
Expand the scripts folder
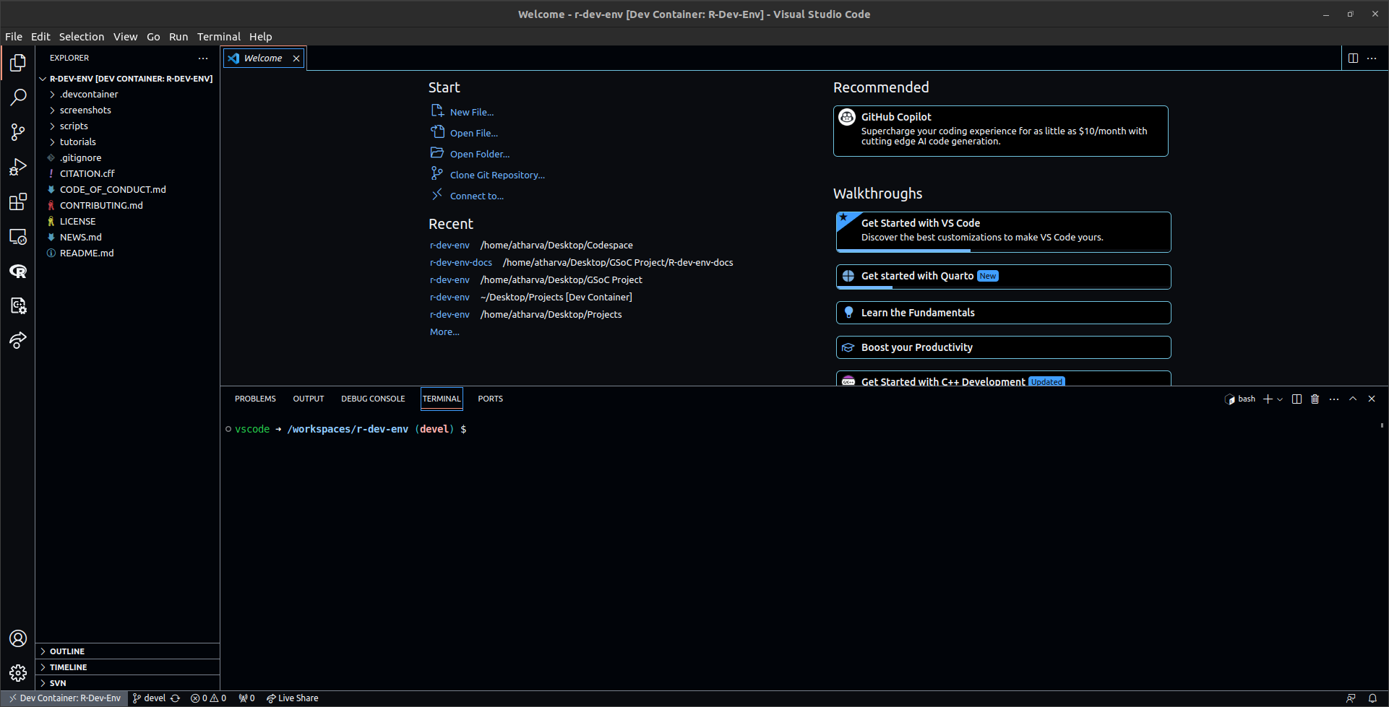[127, 126]
